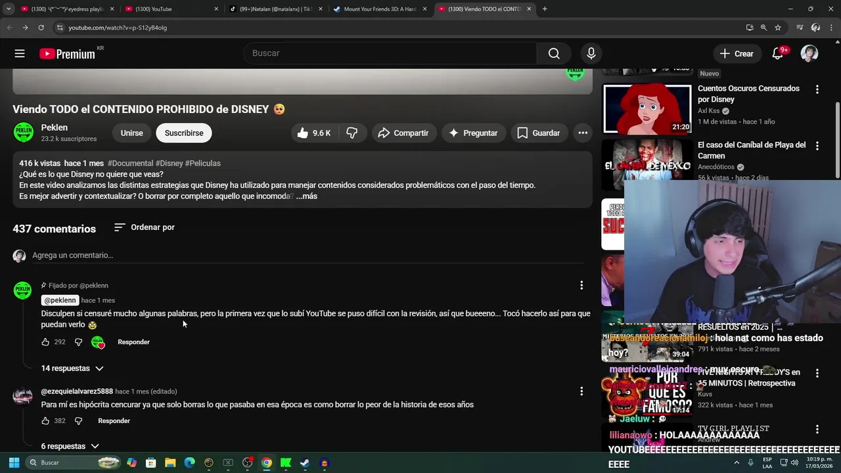Open the #Documental hashtag link
Image resolution: width=841 pixels, height=473 pixels.
click(x=130, y=163)
